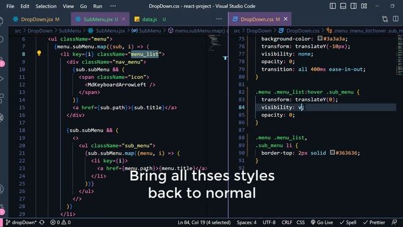Click the sub.title expression on line 15
Image resolution: width=403 pixels, height=227 pixels.
147,108
